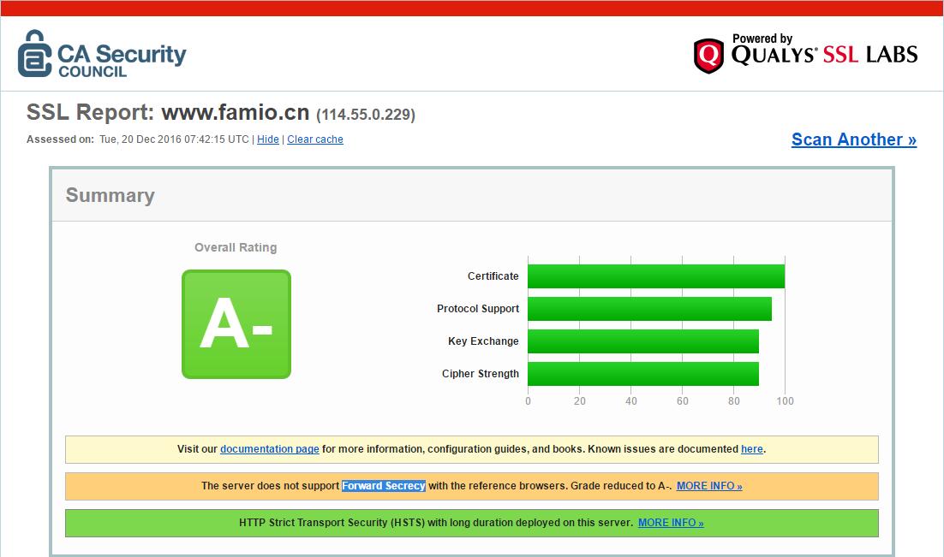Click the CA Security Council logo
The width and height of the screenshot is (944, 557).
[102, 54]
